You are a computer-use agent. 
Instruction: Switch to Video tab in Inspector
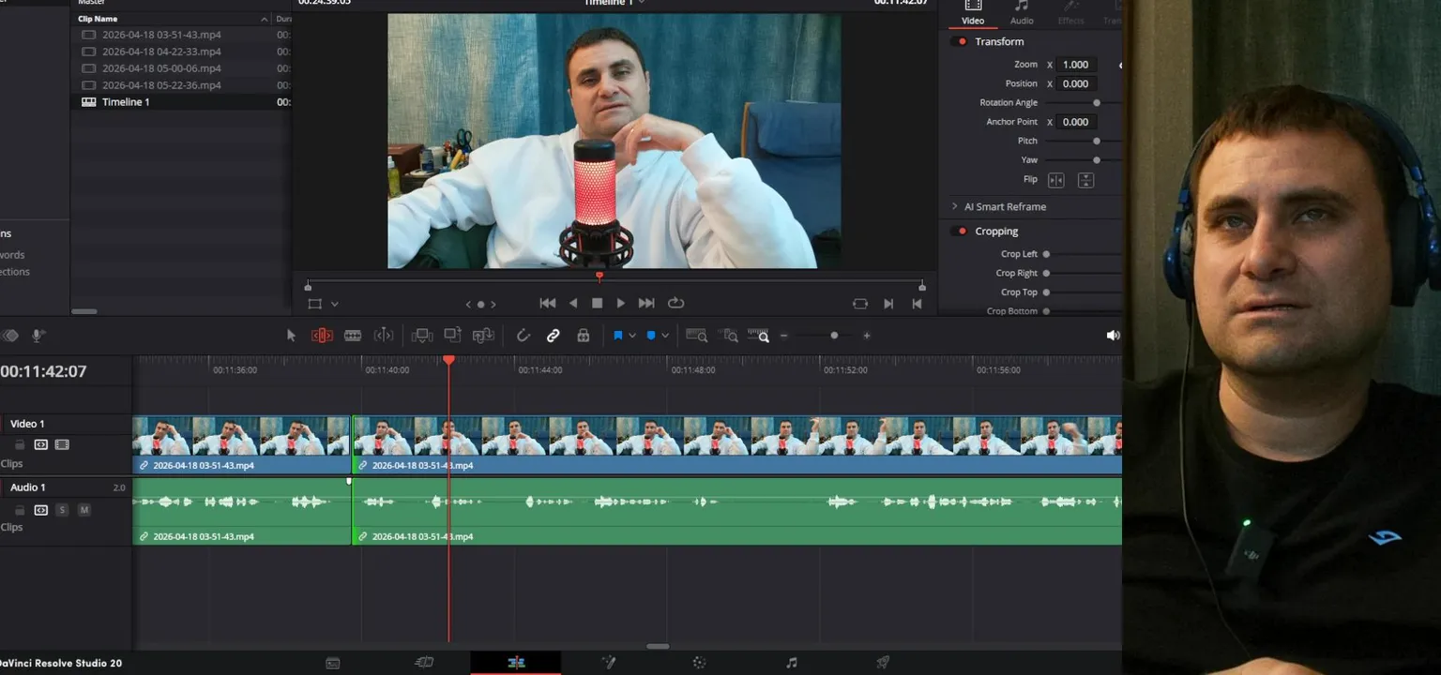pyautogui.click(x=973, y=13)
